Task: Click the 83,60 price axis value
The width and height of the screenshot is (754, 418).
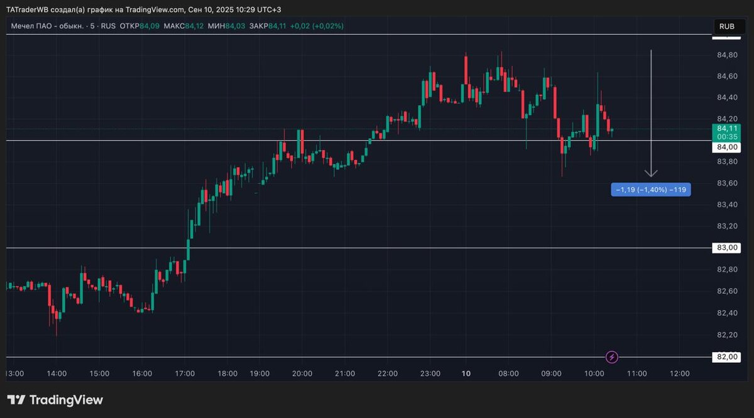Action: [x=727, y=183]
